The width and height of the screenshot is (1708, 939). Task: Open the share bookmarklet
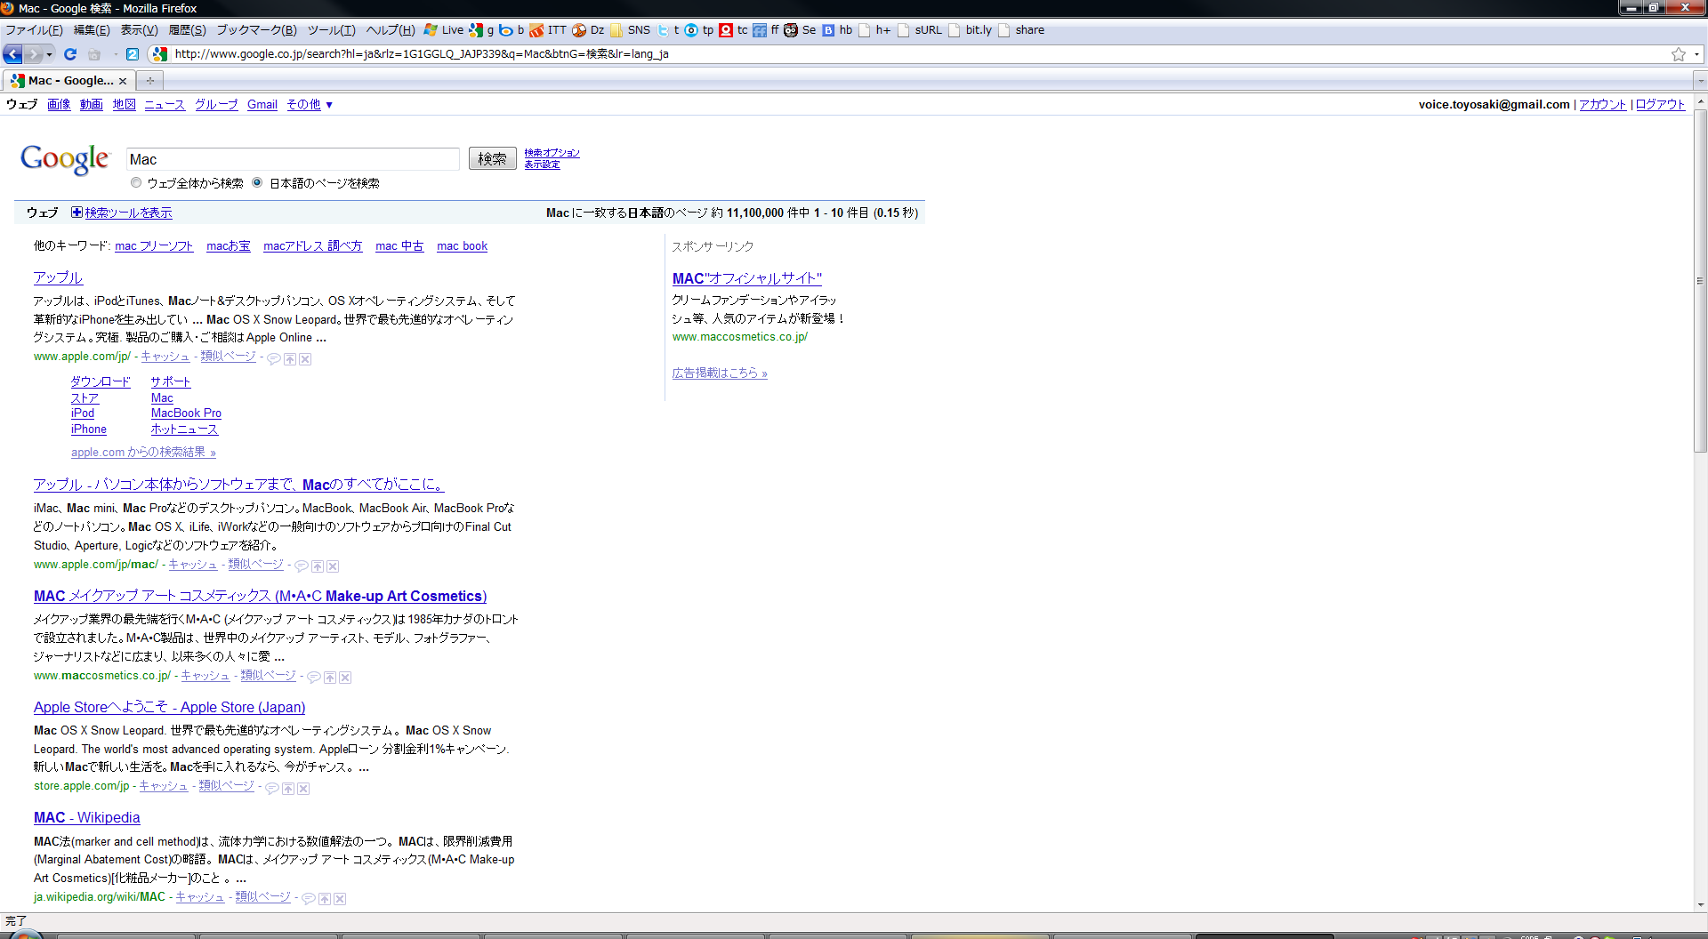pyautogui.click(x=1021, y=30)
